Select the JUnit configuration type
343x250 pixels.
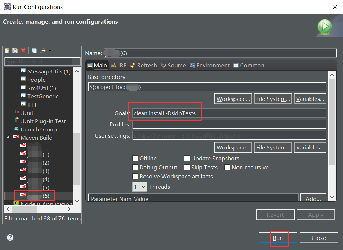[24, 113]
